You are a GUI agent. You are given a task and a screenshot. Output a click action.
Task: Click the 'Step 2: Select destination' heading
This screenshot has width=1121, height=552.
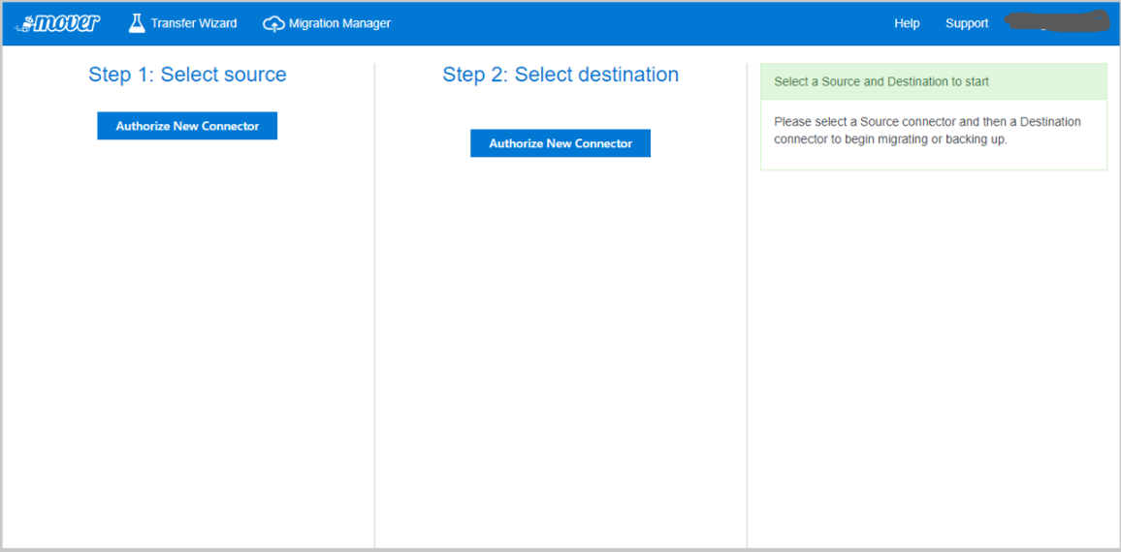pyautogui.click(x=560, y=75)
